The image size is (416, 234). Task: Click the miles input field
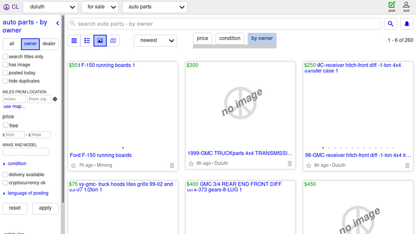point(14,99)
